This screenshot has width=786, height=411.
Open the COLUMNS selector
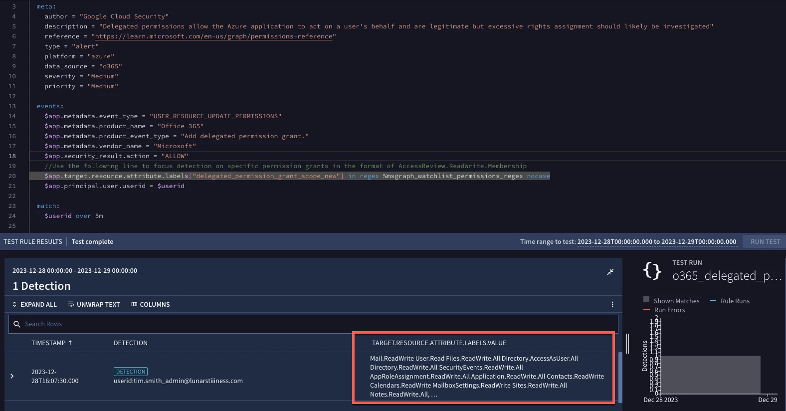(x=150, y=304)
